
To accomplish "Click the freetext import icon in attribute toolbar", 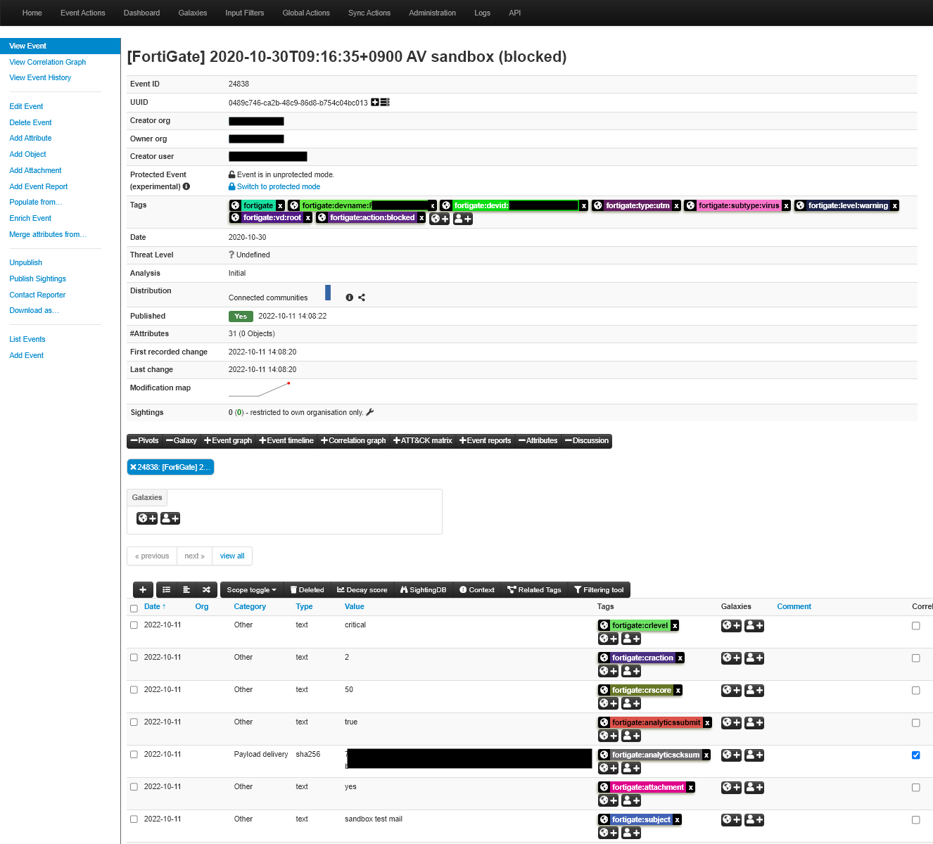I will (186, 590).
